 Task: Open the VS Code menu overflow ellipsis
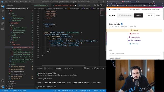[34, 2]
